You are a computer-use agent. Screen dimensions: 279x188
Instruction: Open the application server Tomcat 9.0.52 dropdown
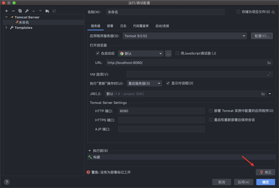185,36
